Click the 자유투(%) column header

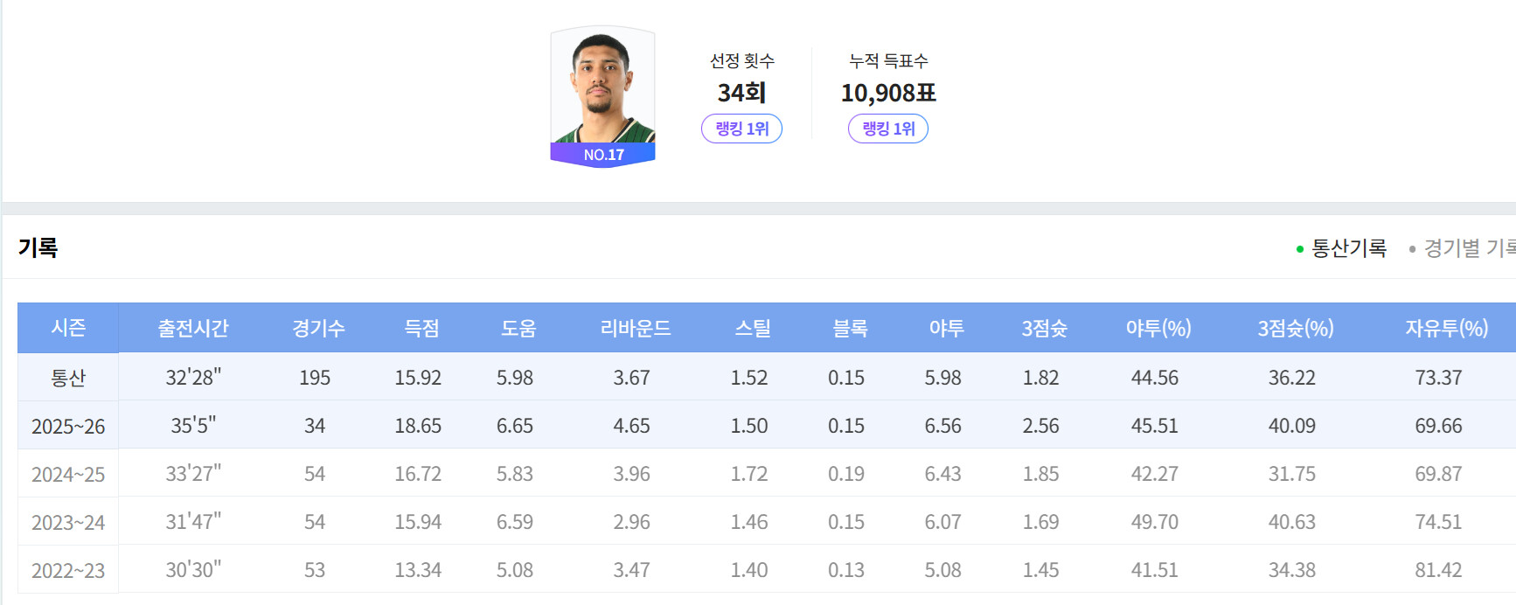point(1446,328)
